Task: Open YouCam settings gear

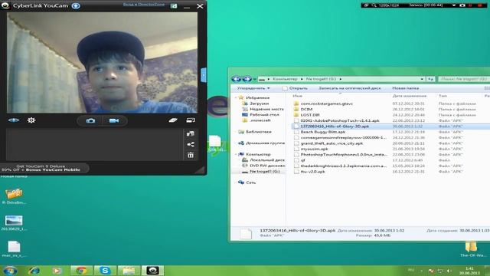Action: pyautogui.click(x=31, y=120)
